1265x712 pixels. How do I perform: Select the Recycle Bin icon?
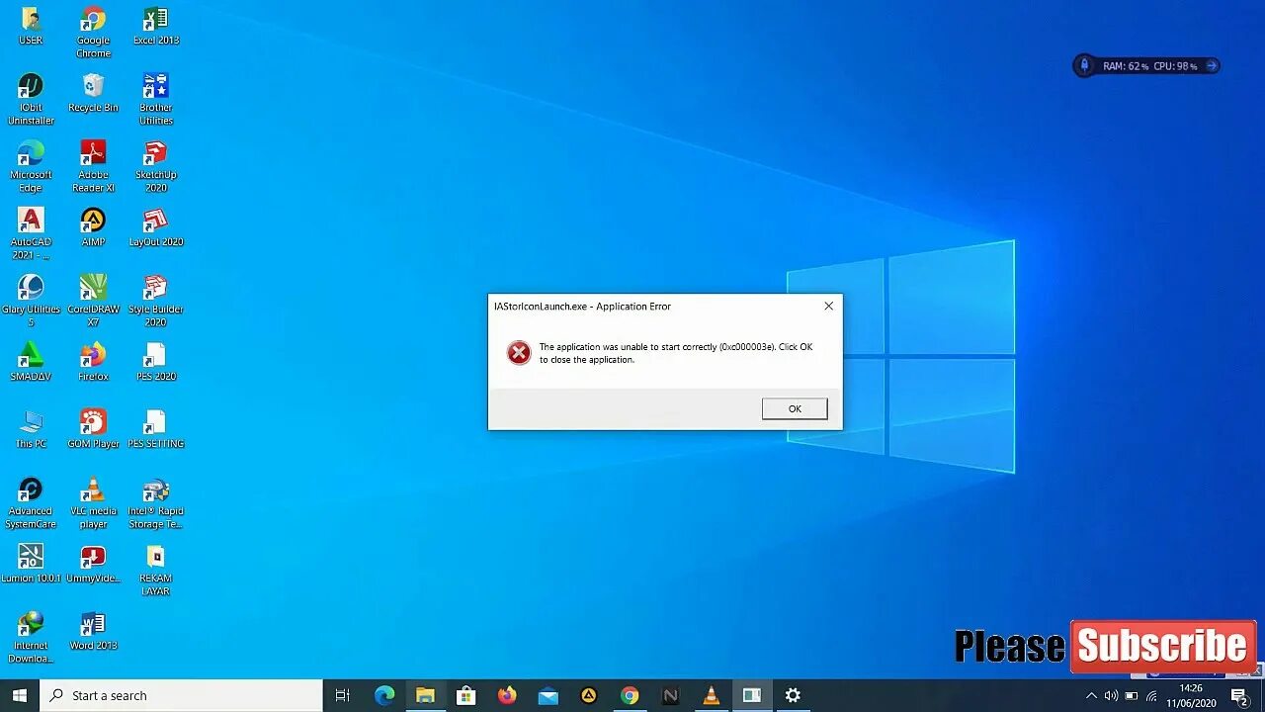[93, 94]
